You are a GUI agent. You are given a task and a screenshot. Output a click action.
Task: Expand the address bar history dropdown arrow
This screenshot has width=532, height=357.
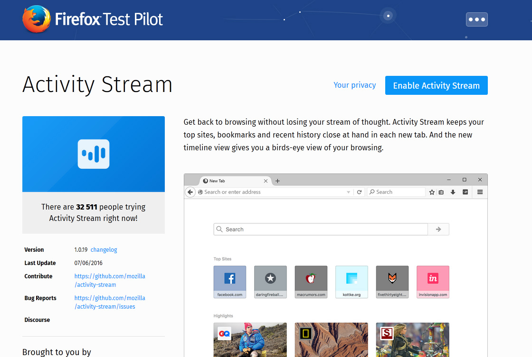[x=349, y=192]
